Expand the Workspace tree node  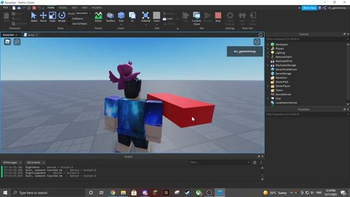coord(267,44)
